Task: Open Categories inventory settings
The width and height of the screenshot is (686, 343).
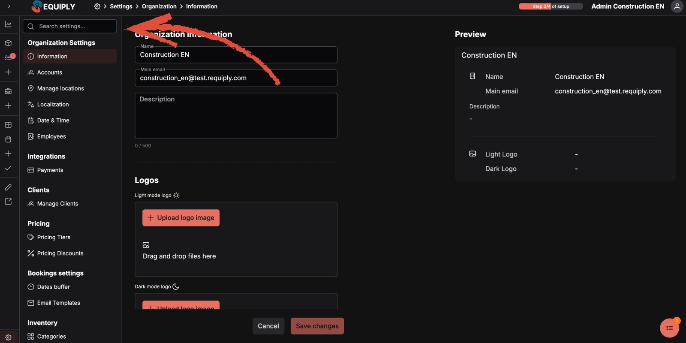Action: pos(70,337)
